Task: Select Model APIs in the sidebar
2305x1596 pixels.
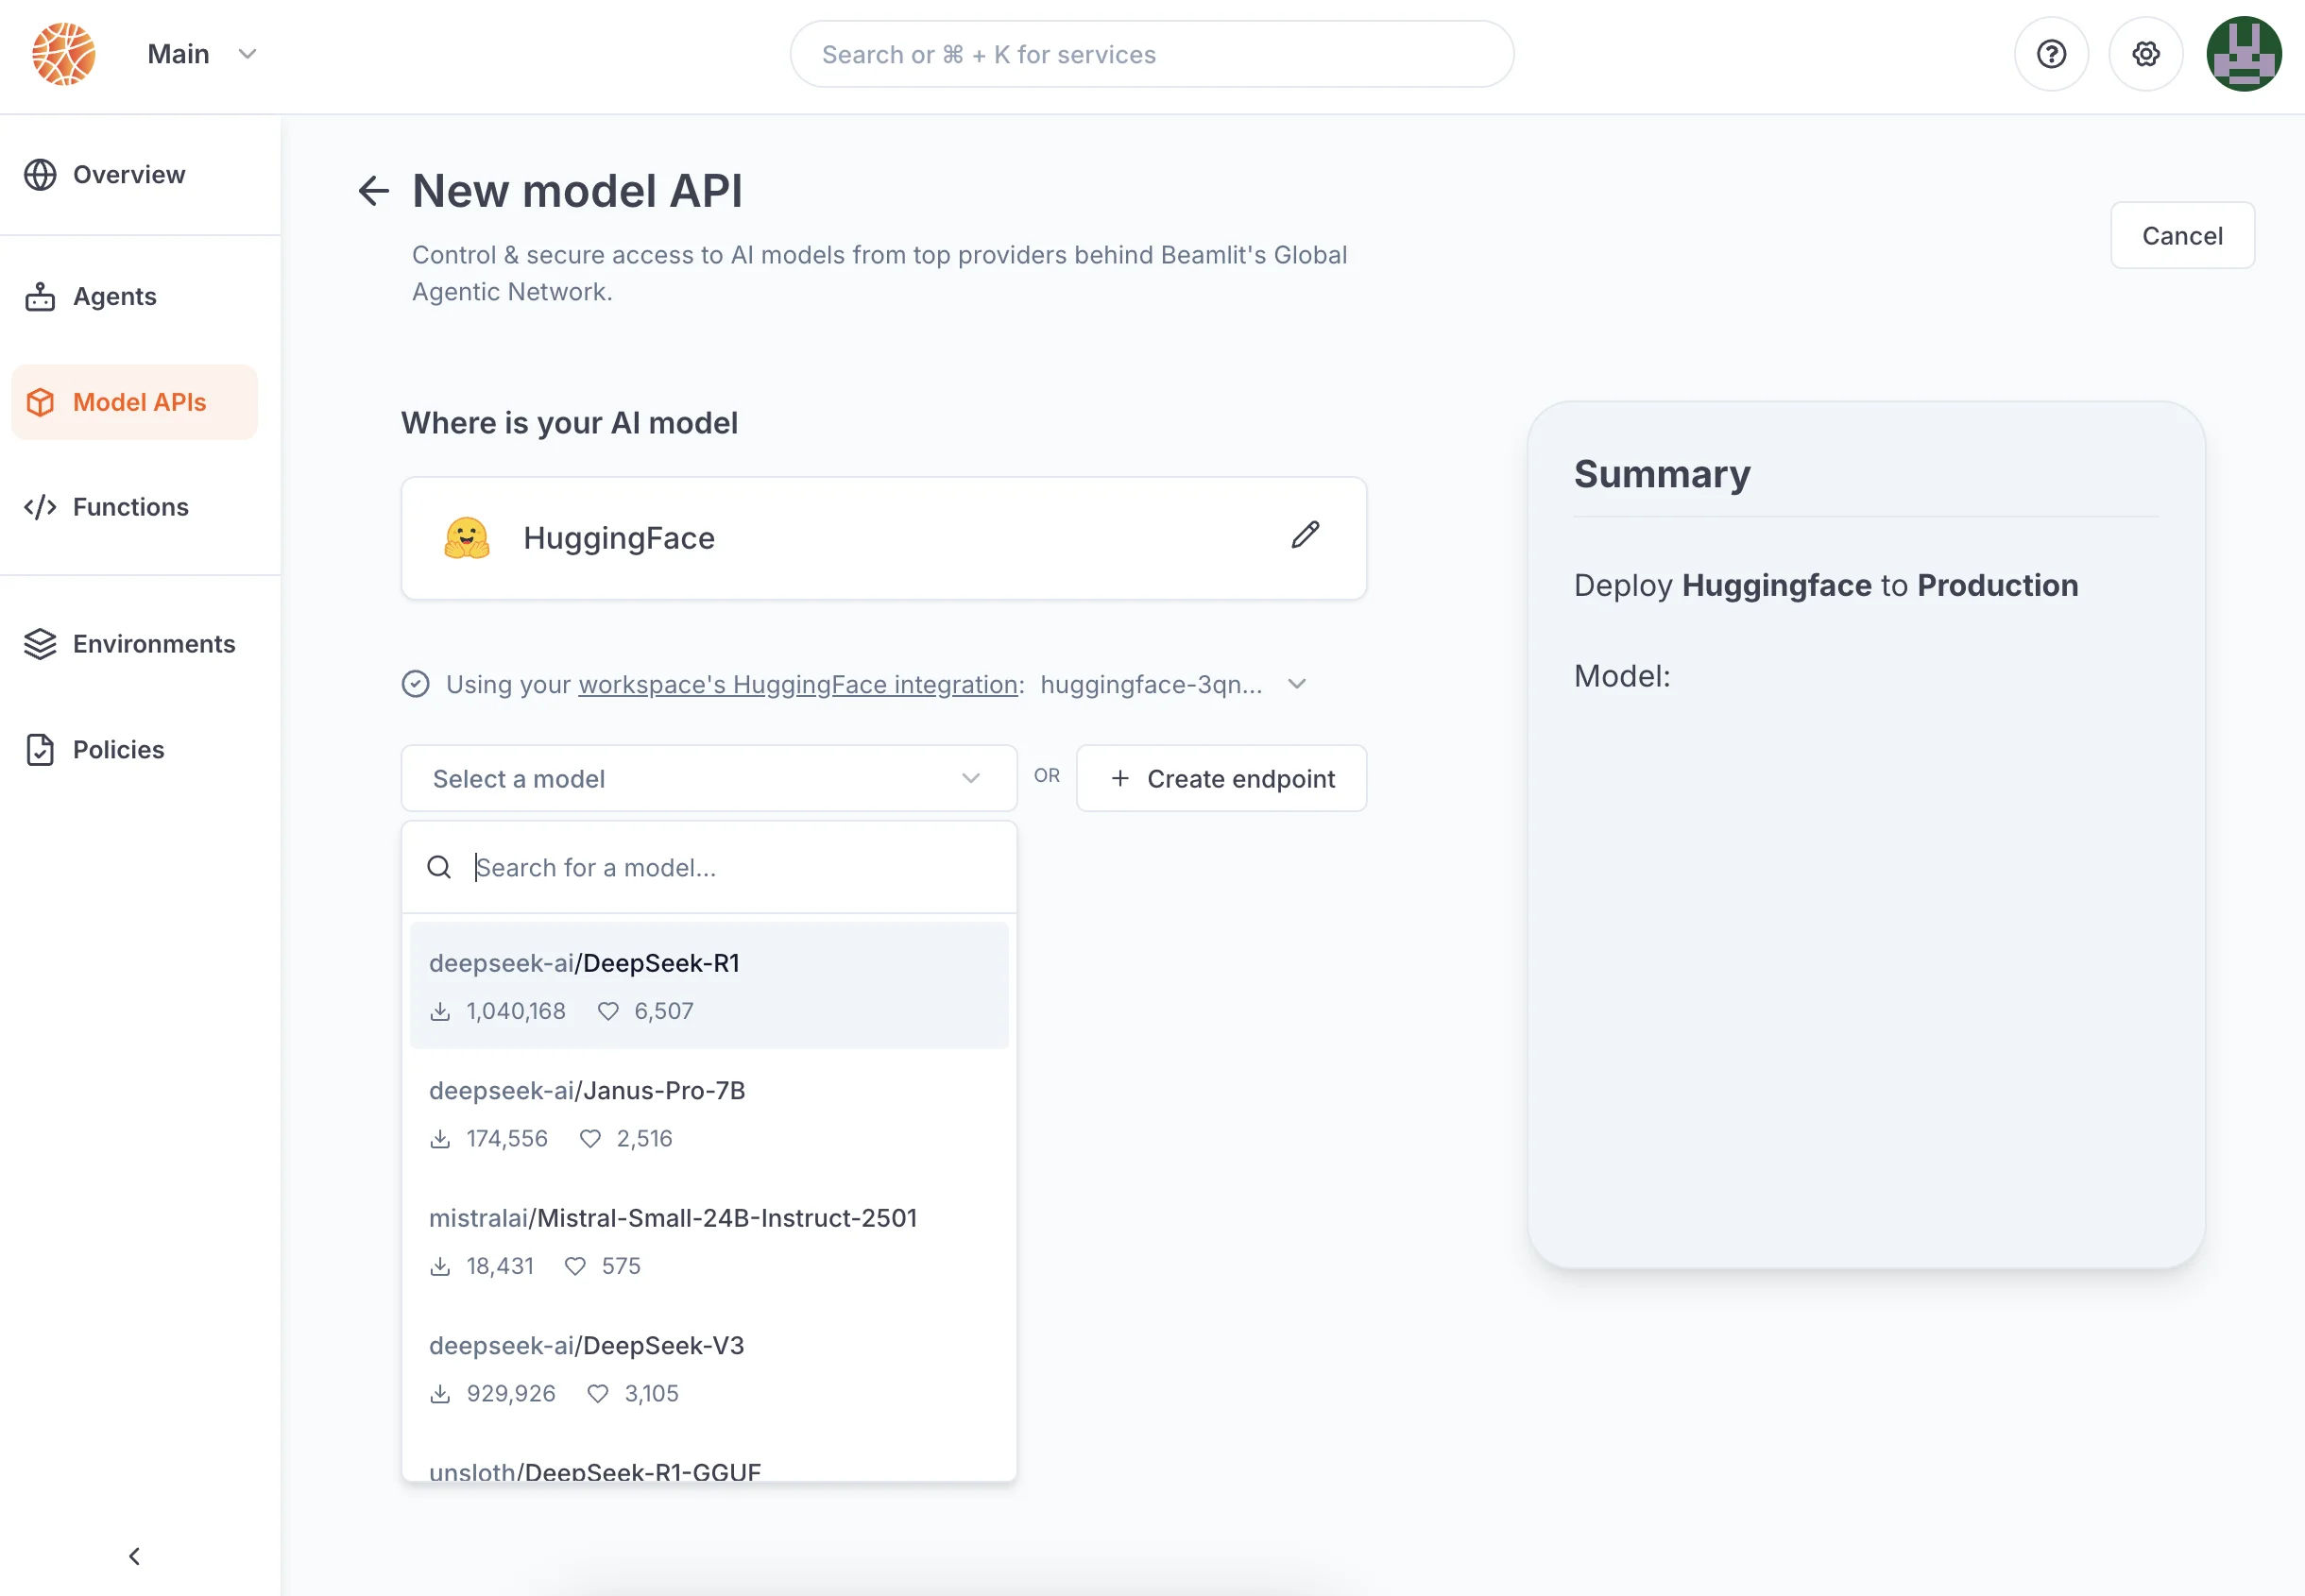Action: pos(134,402)
